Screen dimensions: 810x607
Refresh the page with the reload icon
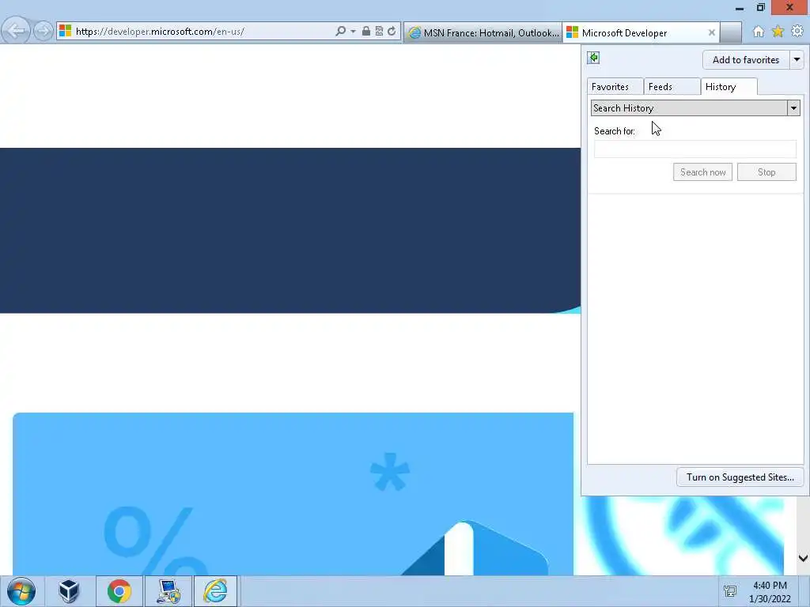pyautogui.click(x=392, y=32)
